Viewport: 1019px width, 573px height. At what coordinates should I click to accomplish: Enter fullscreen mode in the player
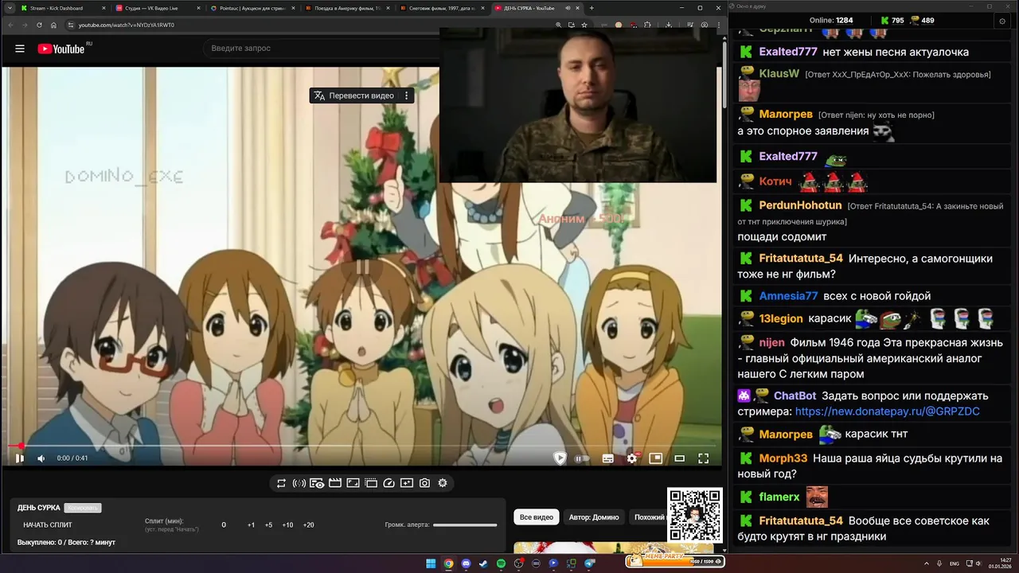(704, 458)
